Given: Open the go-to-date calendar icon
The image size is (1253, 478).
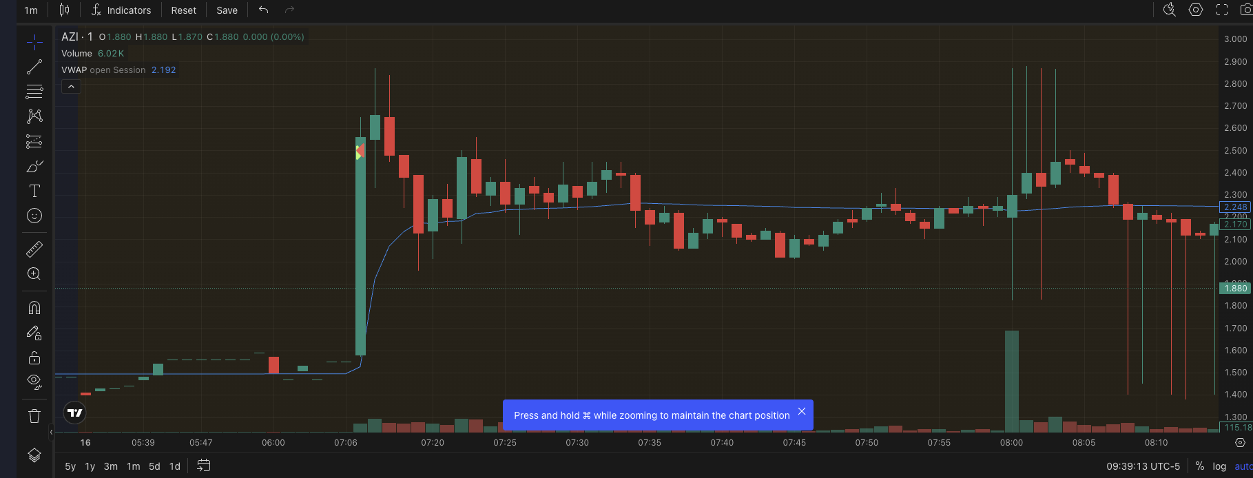Looking at the screenshot, I should point(203,466).
